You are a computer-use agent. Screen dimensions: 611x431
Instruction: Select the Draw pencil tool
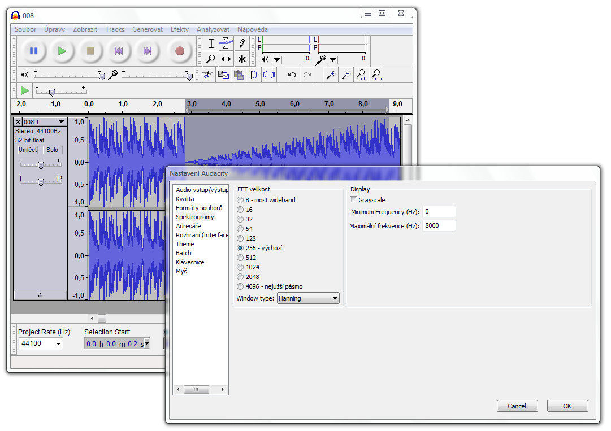click(241, 43)
